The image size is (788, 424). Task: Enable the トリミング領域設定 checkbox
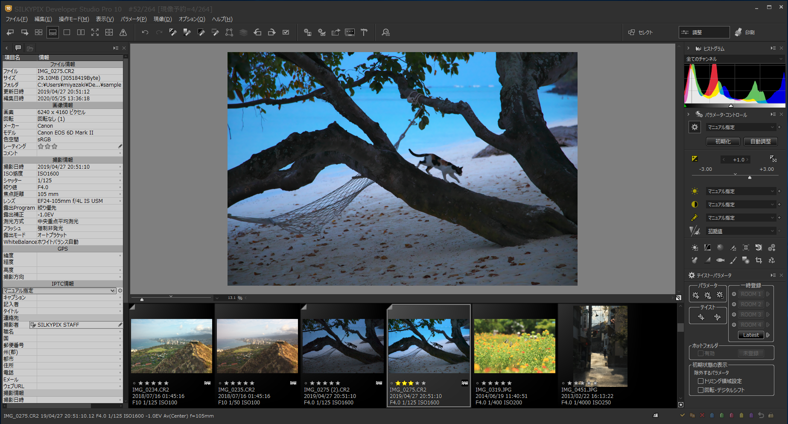pos(700,381)
